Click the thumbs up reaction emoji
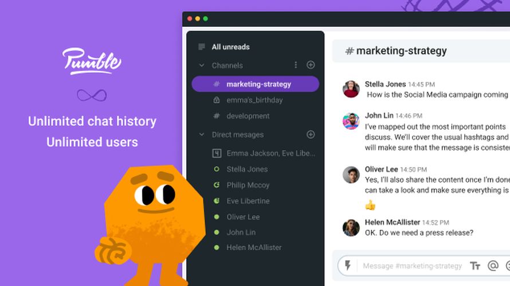 (x=370, y=205)
